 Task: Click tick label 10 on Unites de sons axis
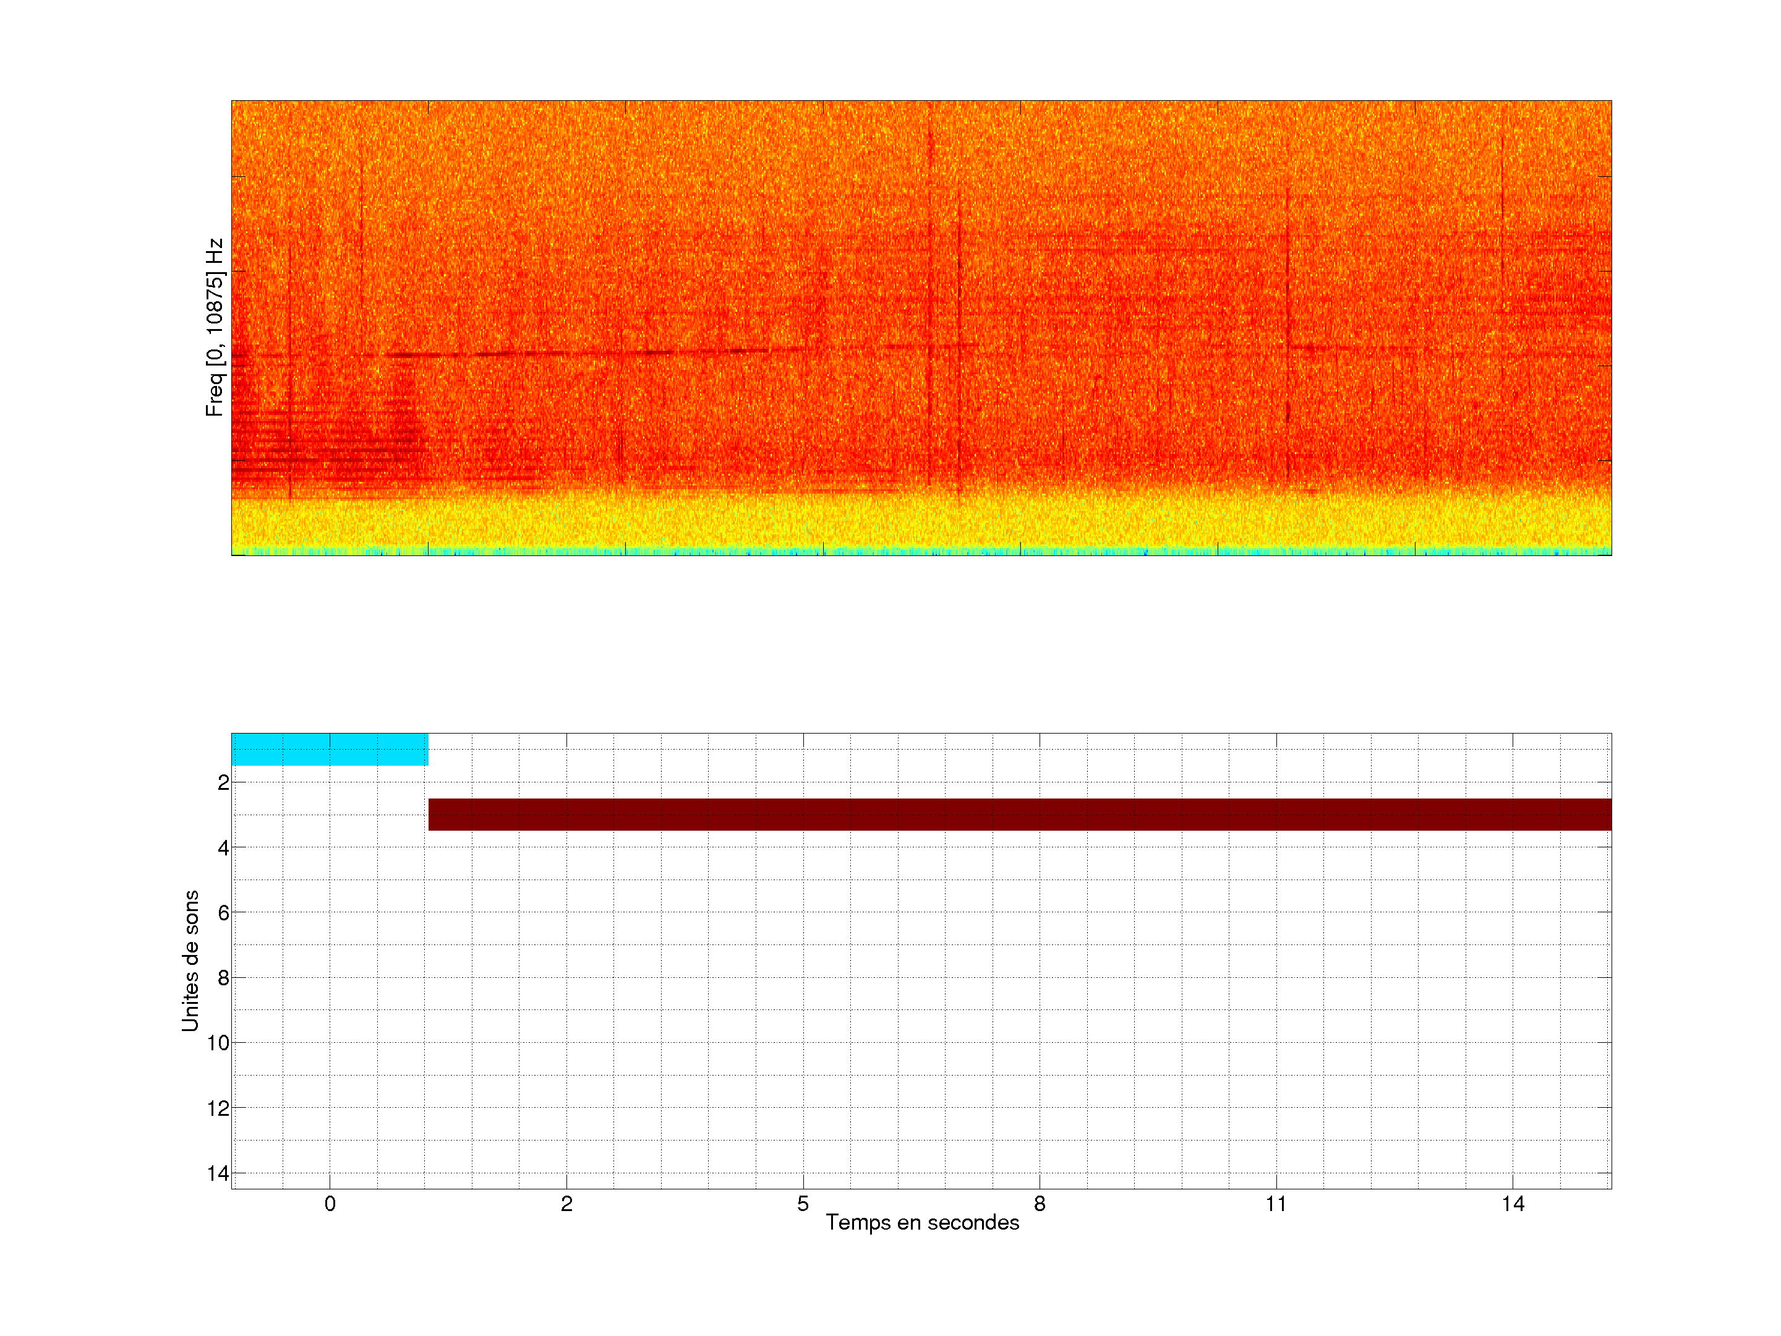click(x=218, y=1043)
